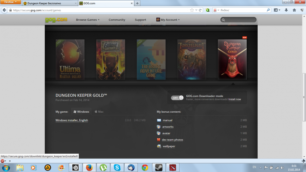Click the avatar picture icon
Viewport: 306px width, 172px height.
coord(159,133)
